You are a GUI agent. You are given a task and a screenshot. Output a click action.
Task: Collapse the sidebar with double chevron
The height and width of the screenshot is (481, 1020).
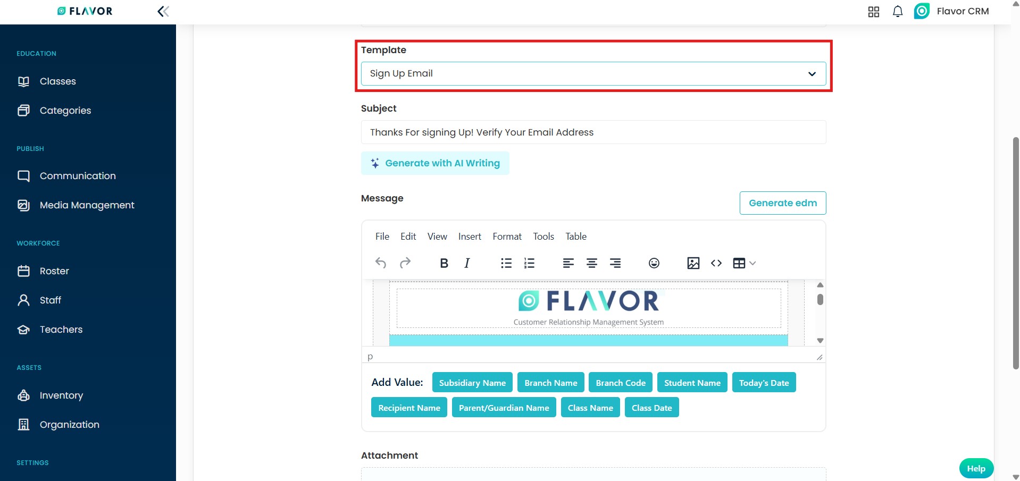[163, 11]
